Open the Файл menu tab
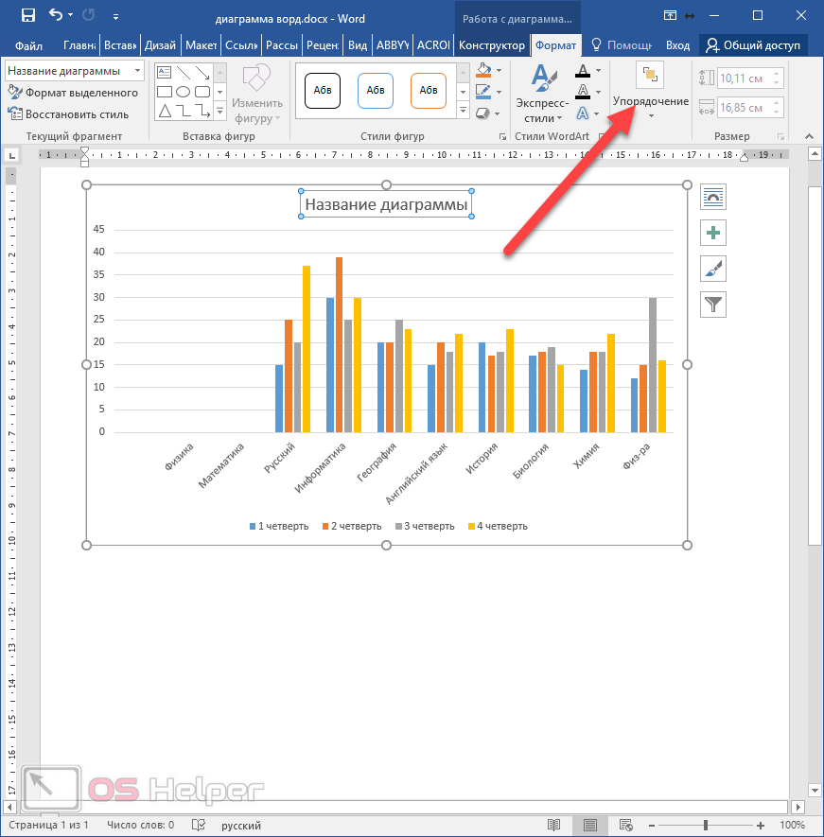 [28, 45]
